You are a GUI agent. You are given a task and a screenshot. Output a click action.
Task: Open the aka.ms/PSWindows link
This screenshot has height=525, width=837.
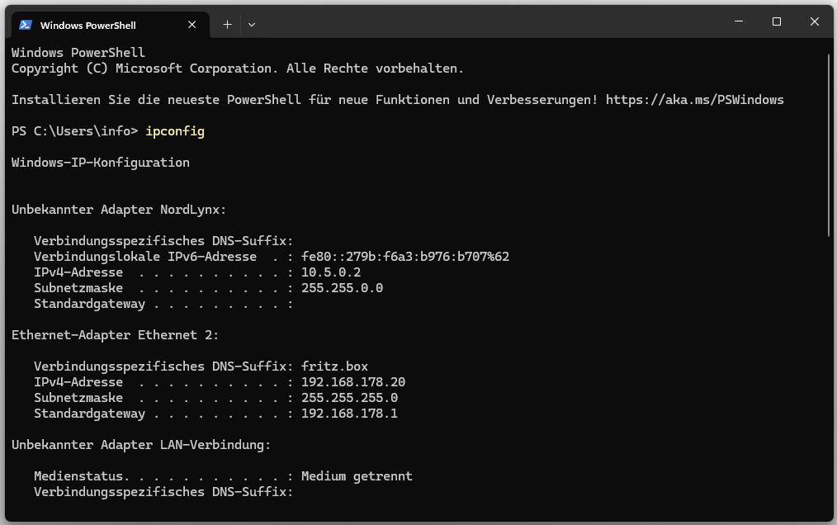pos(694,100)
